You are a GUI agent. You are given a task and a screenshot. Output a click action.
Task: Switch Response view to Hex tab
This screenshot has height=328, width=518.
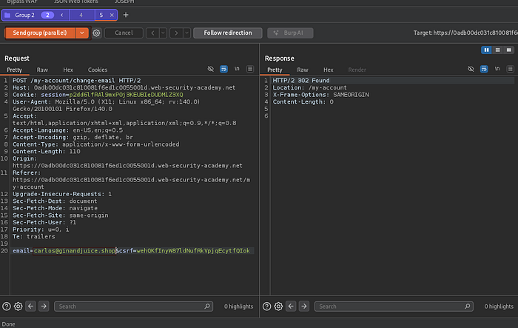(329, 70)
